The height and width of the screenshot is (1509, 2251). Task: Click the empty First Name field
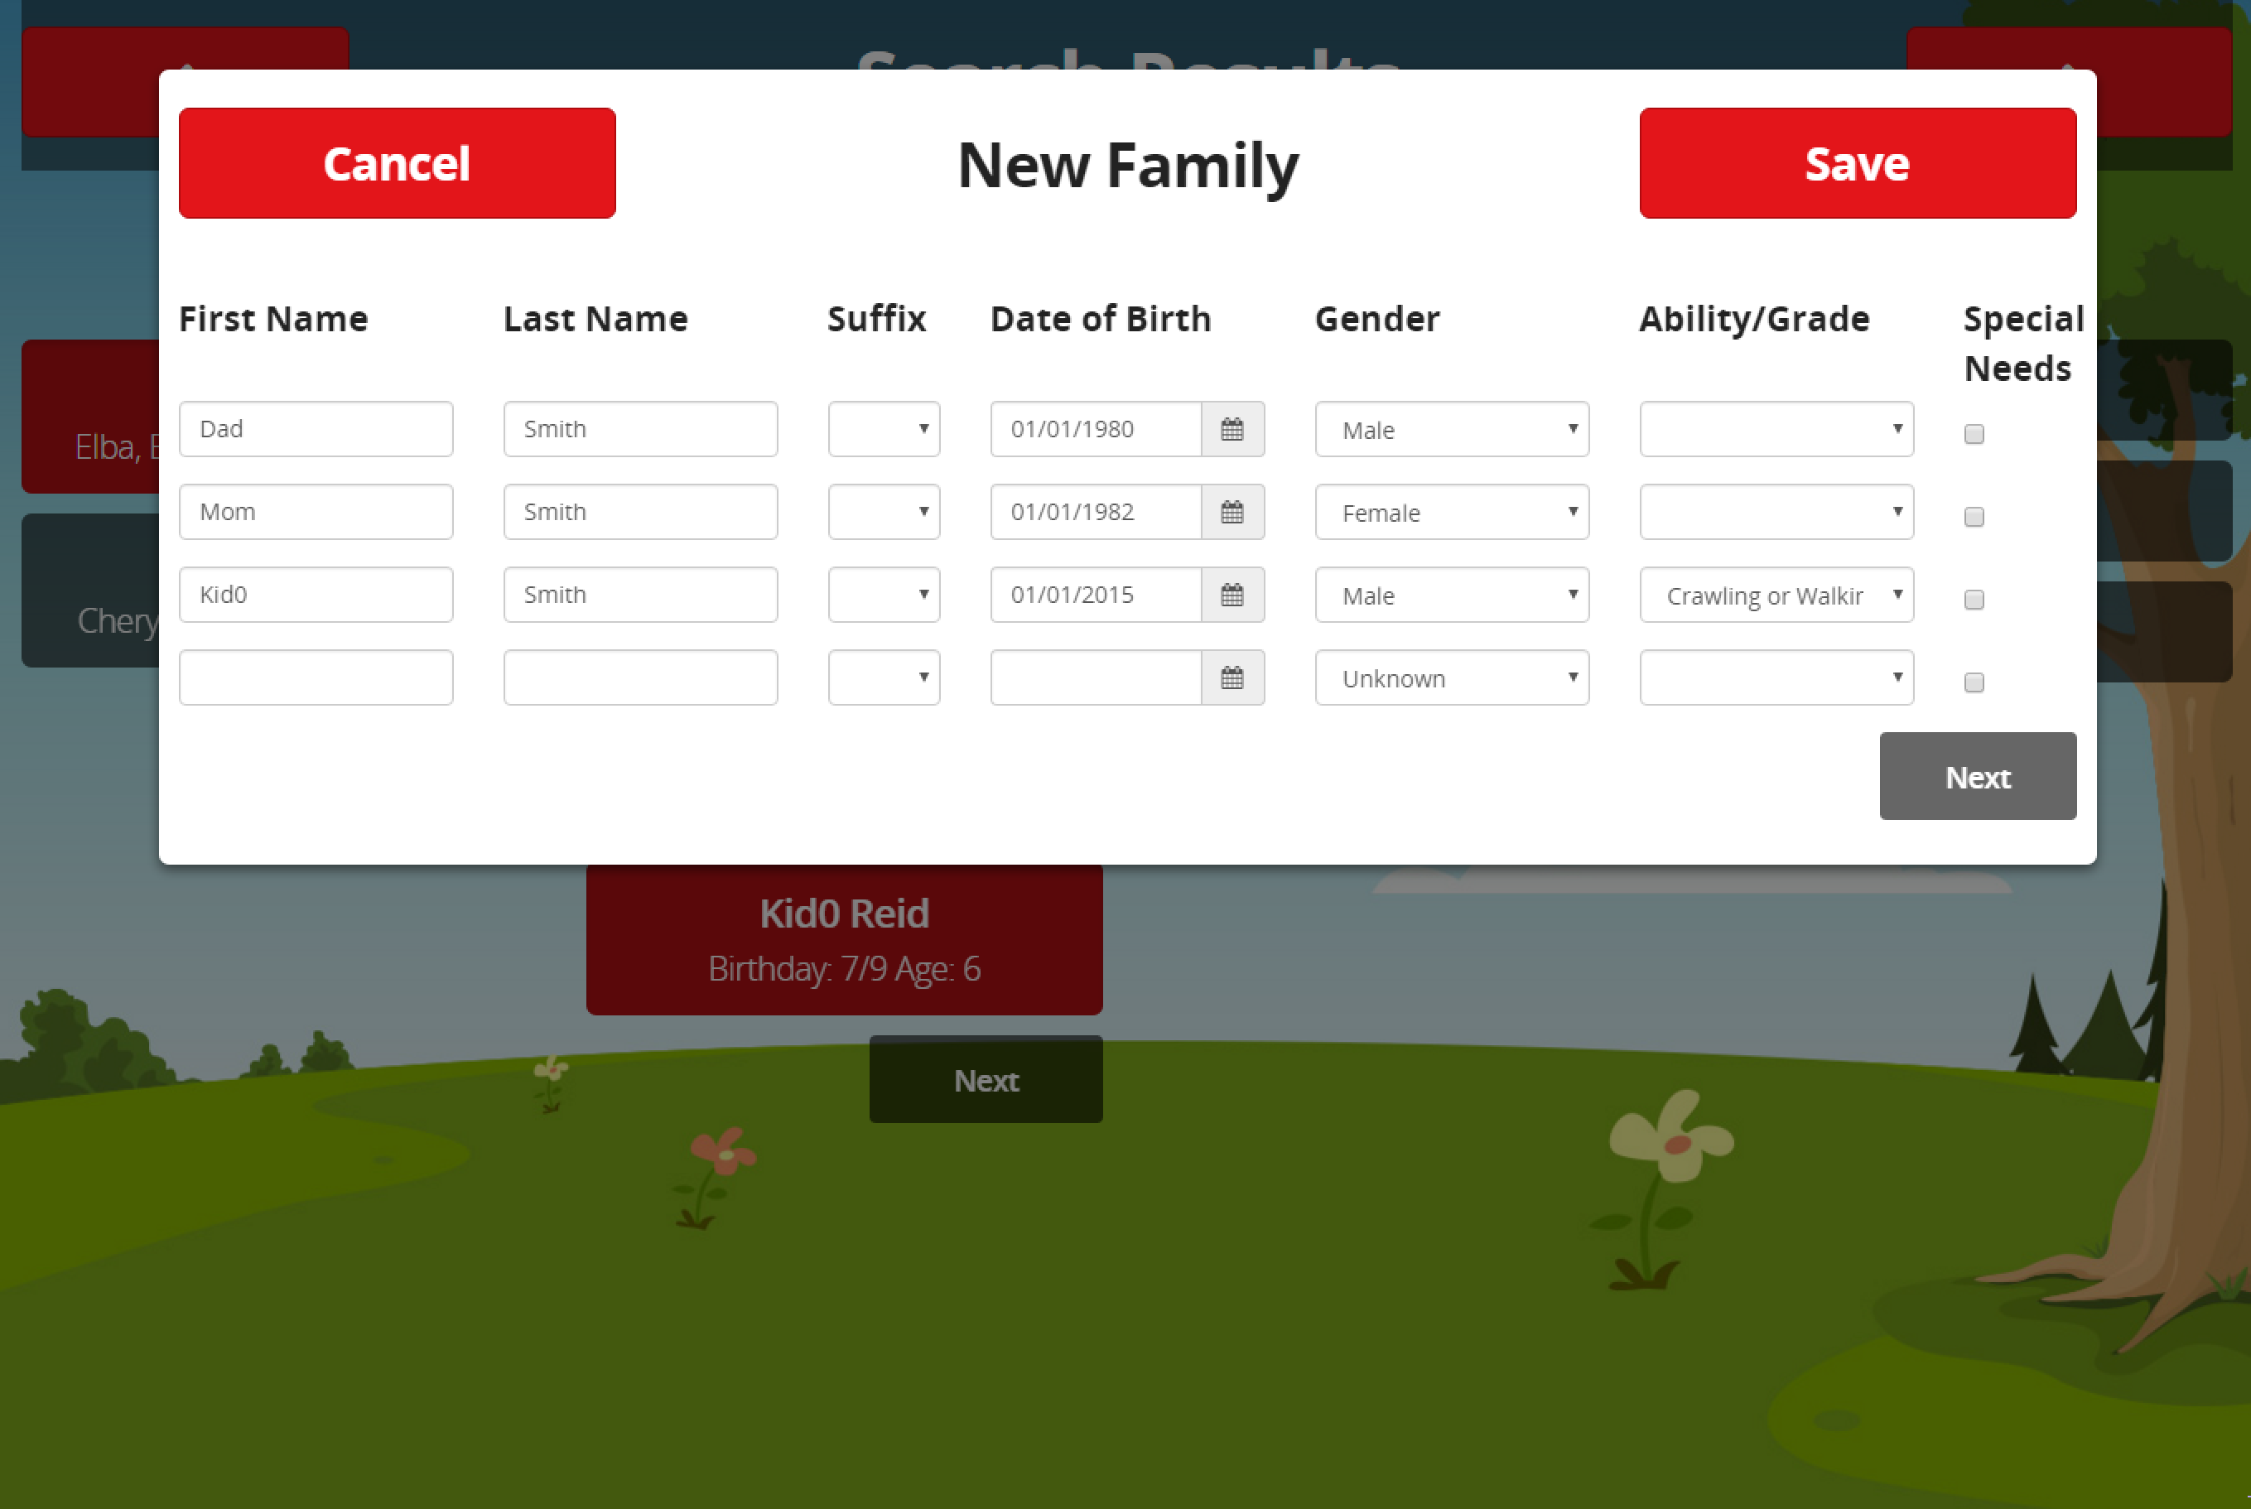coord(316,677)
